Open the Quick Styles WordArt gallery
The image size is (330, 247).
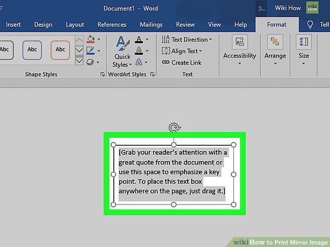[122, 52]
